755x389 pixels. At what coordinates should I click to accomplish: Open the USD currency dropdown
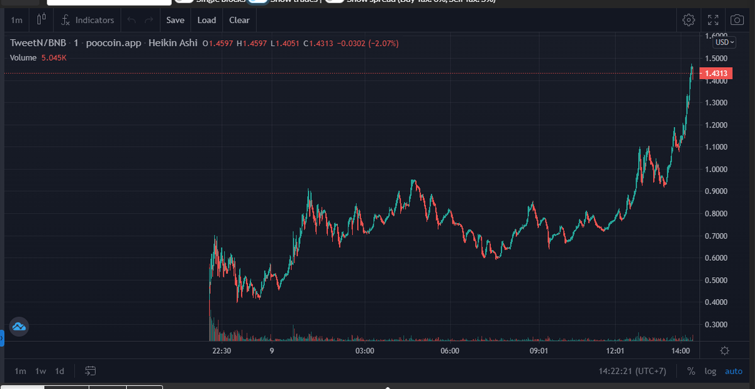point(724,42)
